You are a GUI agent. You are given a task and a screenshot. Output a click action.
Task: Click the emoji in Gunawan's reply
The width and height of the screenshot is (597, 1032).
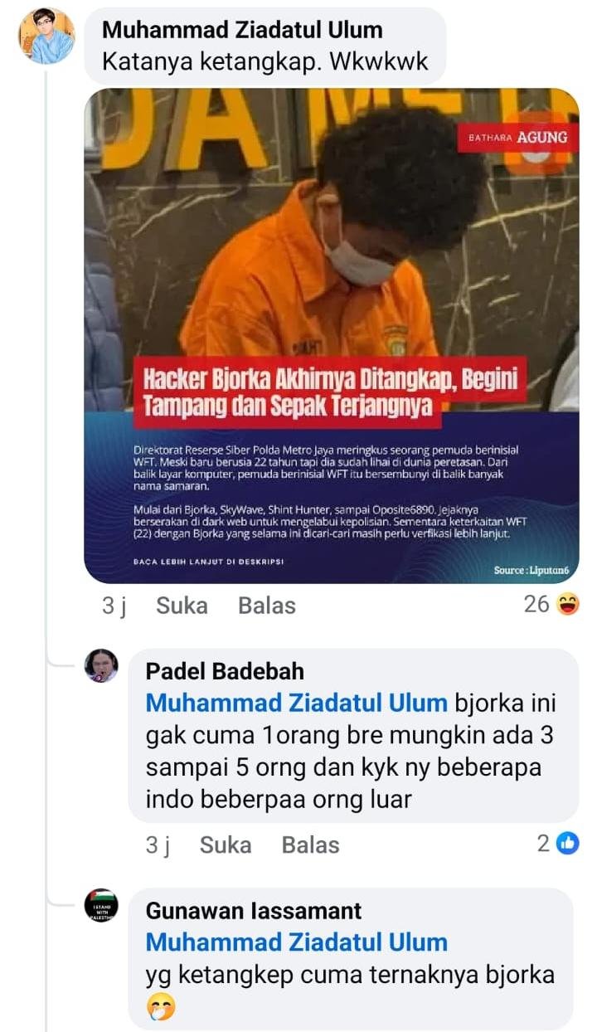pos(157,1009)
